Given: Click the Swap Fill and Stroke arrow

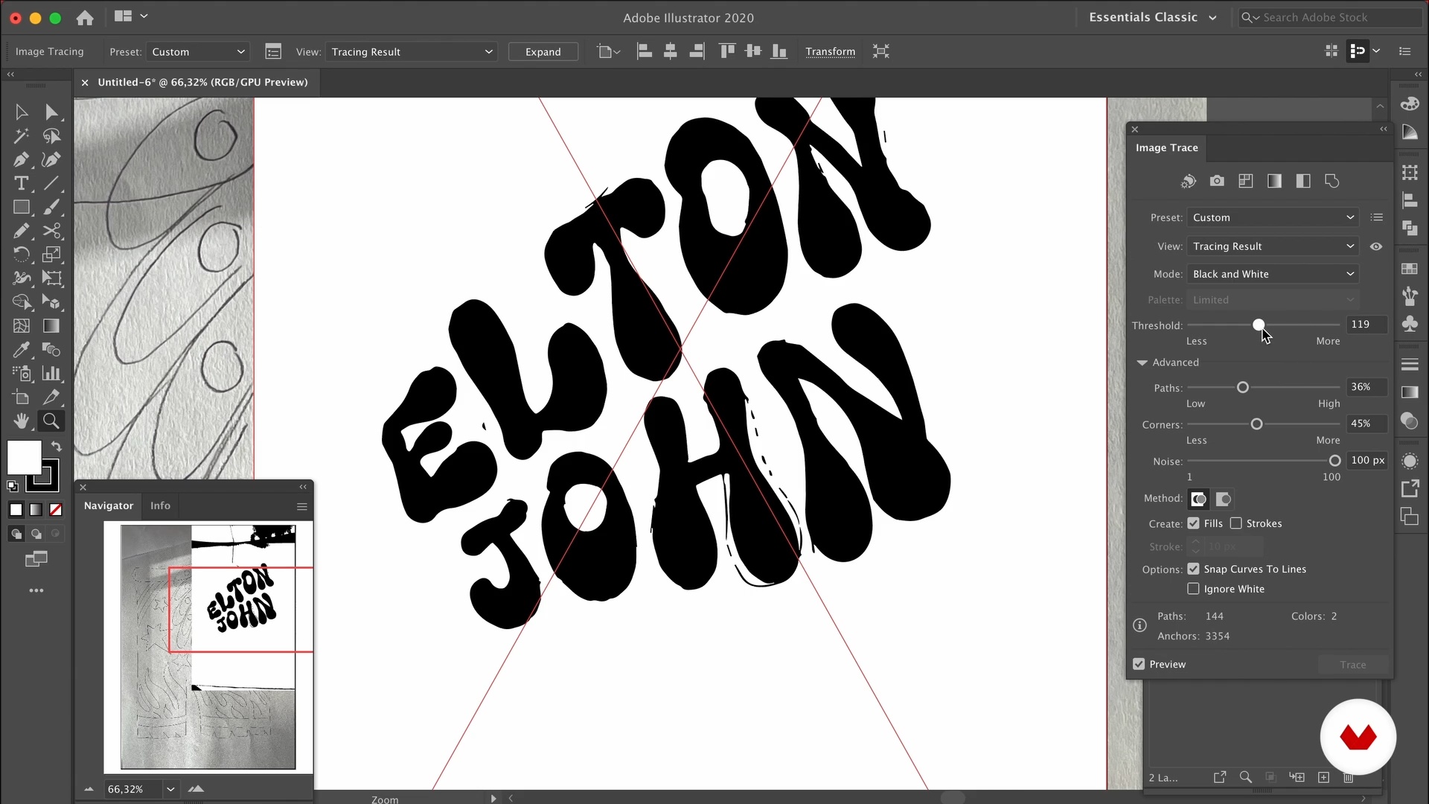Looking at the screenshot, I should tap(57, 447).
